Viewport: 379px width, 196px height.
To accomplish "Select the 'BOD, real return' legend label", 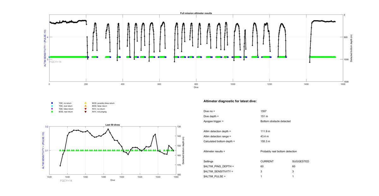I will point(66,112).
